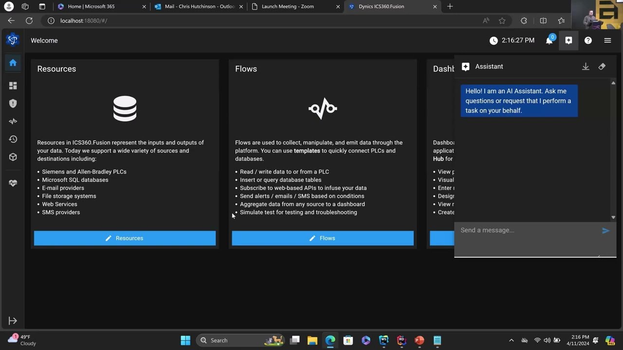This screenshot has width=623, height=350.
Task: Open favorites list icon in browser toolbar
Action: click(x=561, y=20)
